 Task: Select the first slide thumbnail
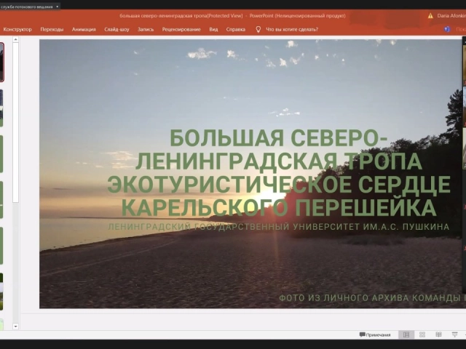tap(1, 62)
